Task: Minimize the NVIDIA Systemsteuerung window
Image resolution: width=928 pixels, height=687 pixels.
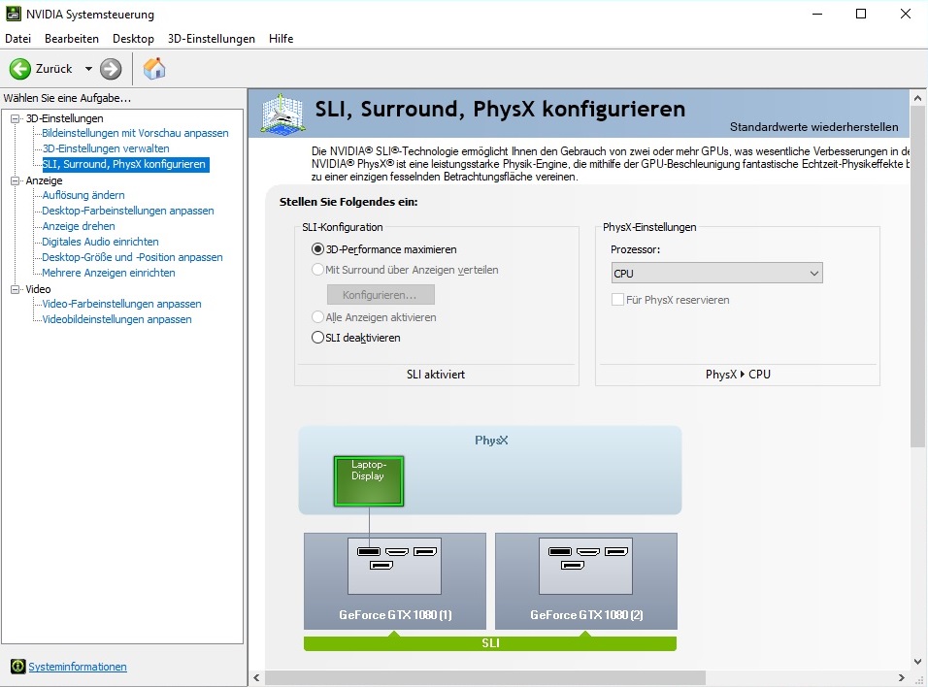Action: tap(817, 14)
